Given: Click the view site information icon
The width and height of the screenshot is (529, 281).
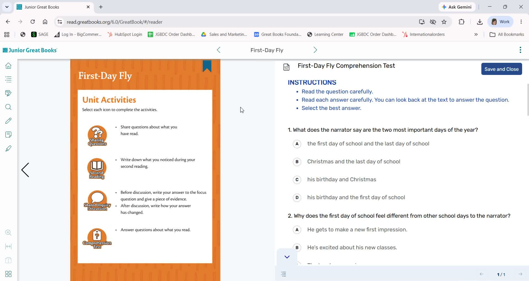Looking at the screenshot, I should [60, 22].
